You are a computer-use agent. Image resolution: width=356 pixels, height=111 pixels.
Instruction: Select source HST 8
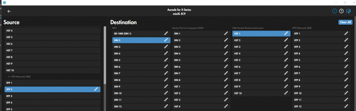click(x=53, y=57)
